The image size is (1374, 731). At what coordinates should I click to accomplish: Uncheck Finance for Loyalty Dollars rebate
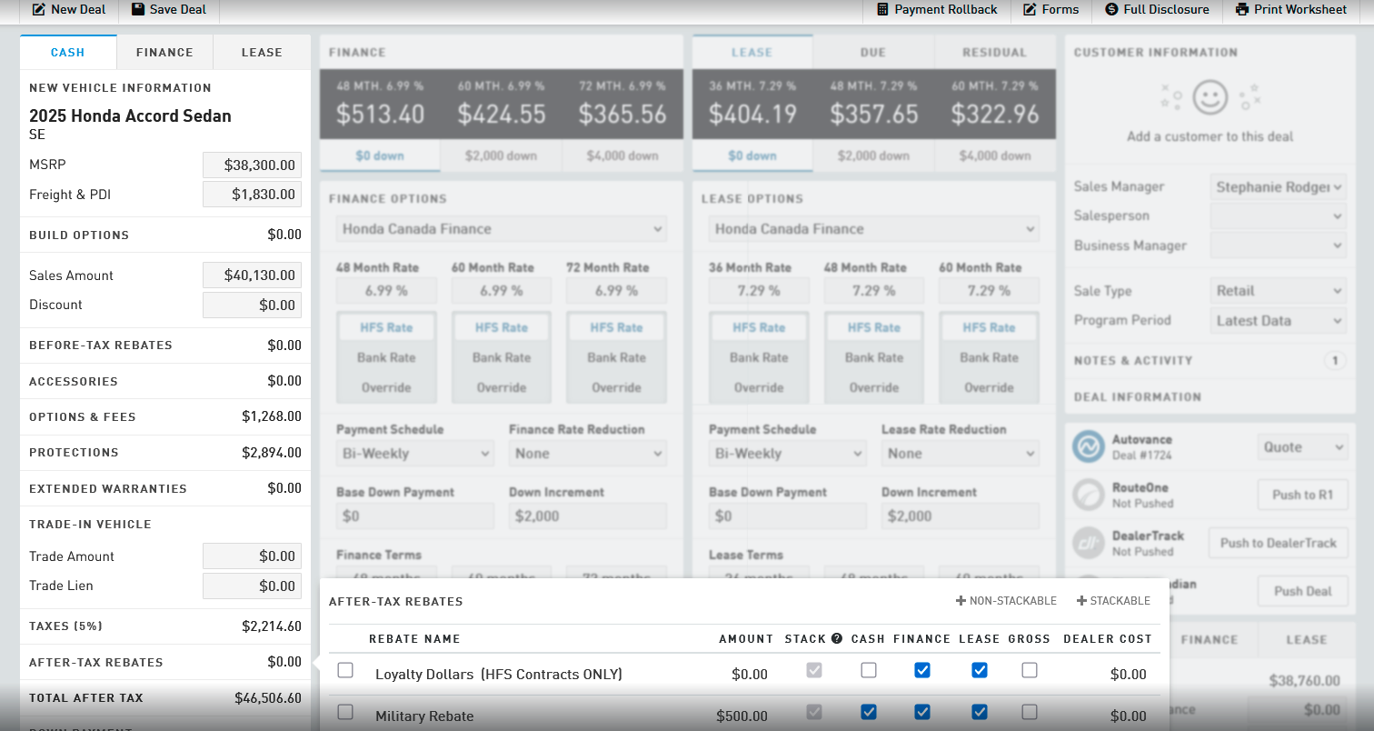(922, 670)
